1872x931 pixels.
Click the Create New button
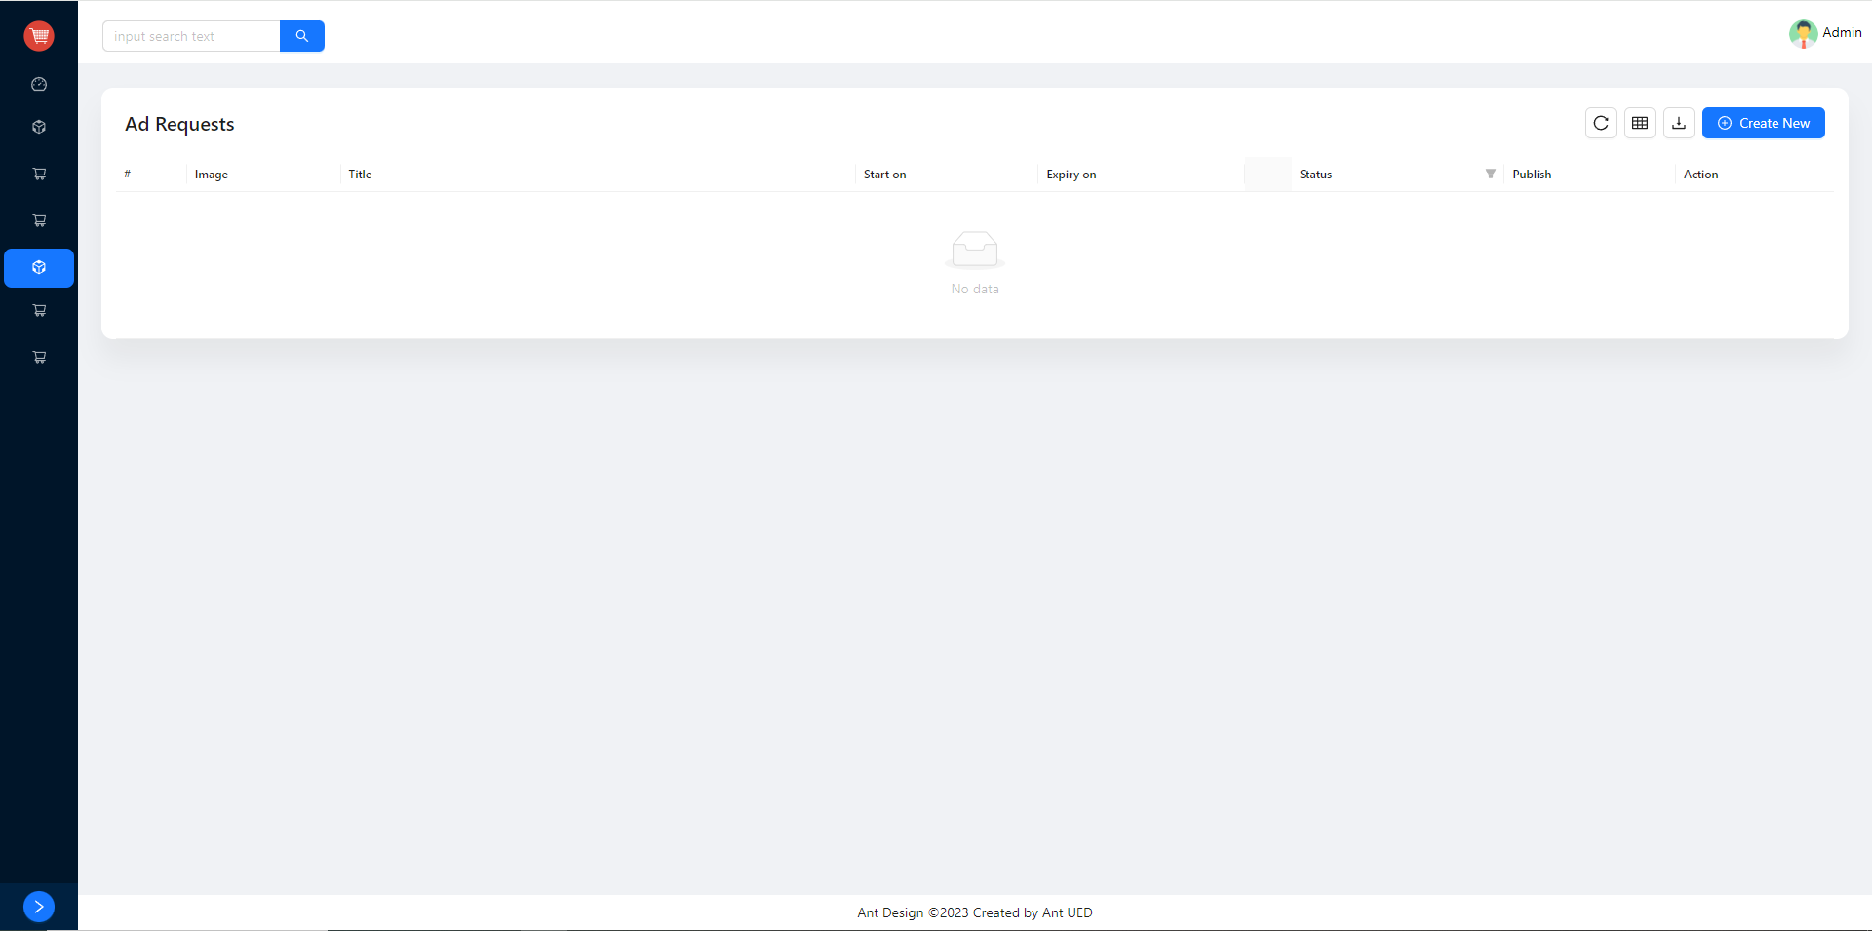(1764, 123)
